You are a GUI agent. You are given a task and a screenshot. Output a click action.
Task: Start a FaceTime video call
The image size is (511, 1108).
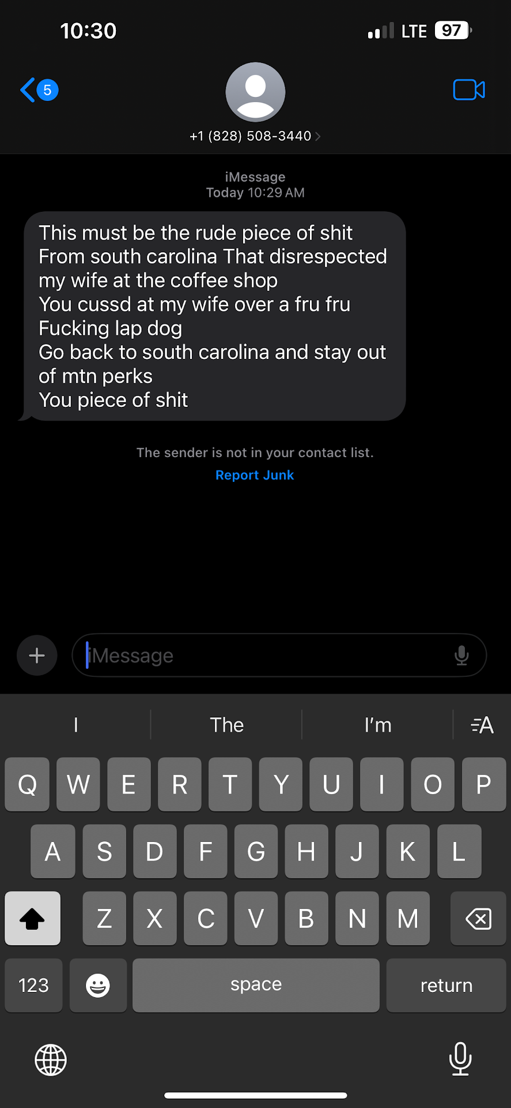469,89
